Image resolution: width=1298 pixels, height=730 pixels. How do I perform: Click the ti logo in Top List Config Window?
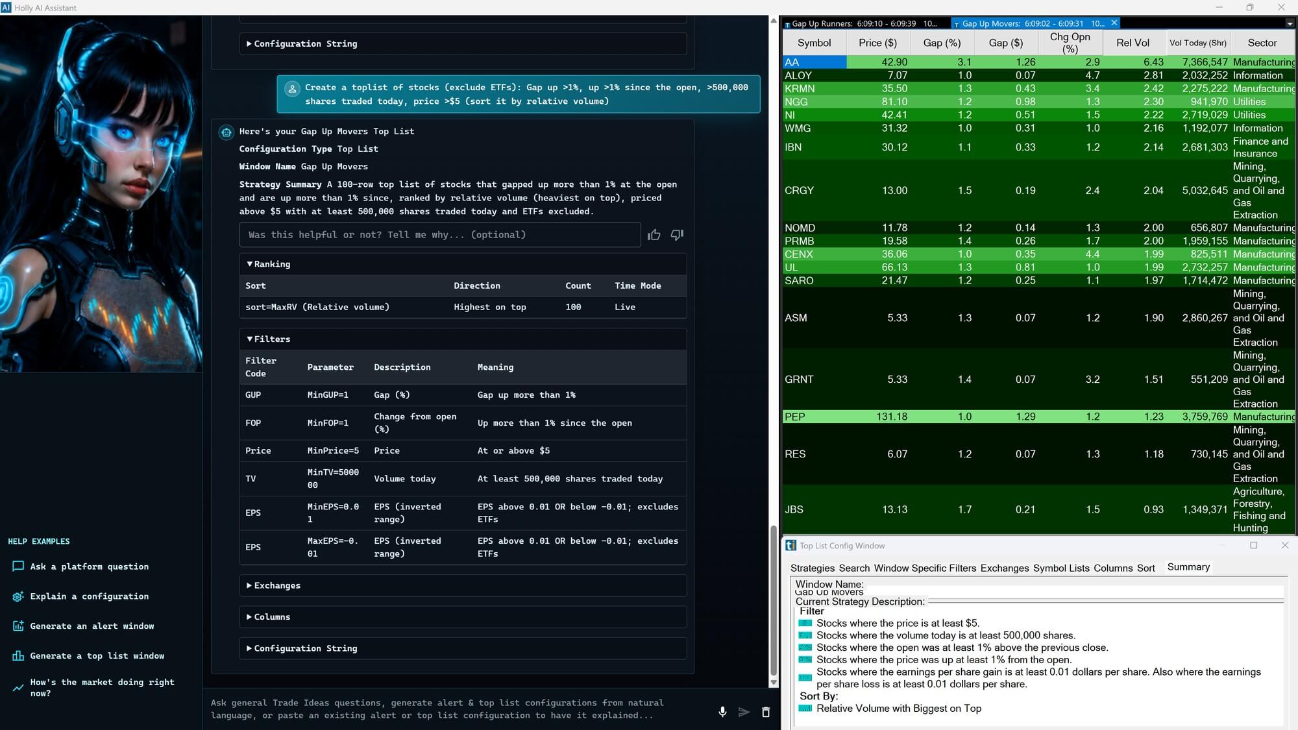(790, 546)
